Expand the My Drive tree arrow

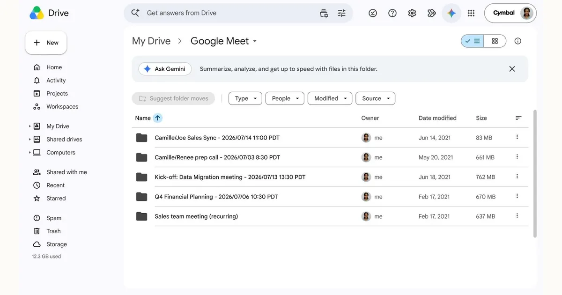30,126
